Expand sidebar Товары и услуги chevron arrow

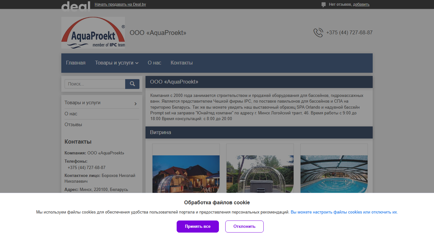tap(136, 104)
